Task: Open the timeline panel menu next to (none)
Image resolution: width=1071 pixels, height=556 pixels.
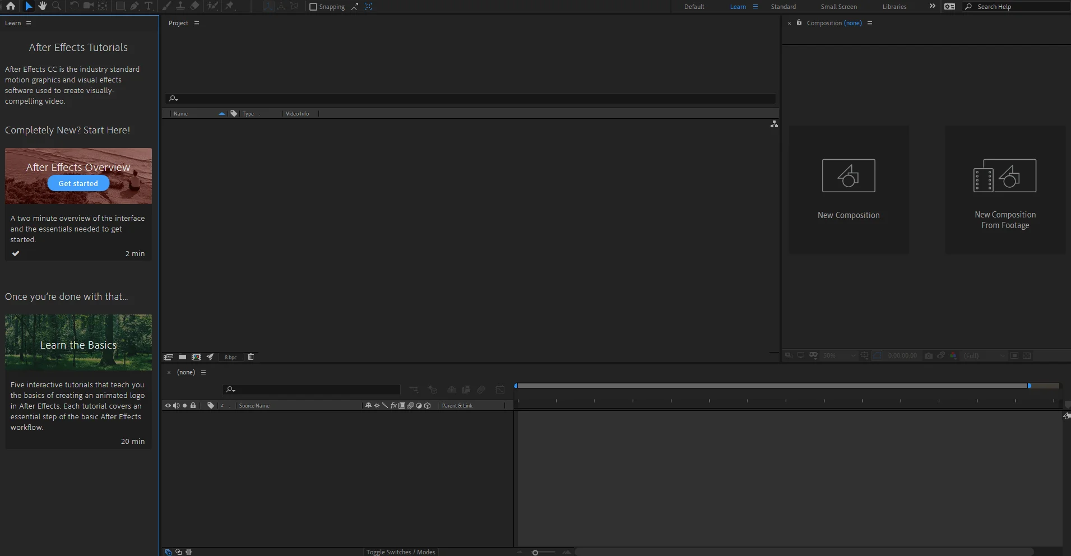Action: [203, 372]
